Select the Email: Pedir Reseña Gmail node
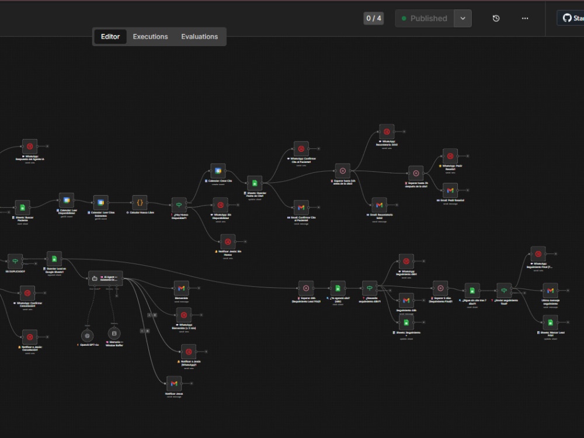Viewport: 584px width, 438px height. point(450,190)
